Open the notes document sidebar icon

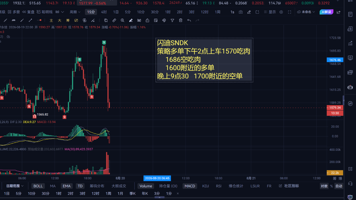(350, 14)
